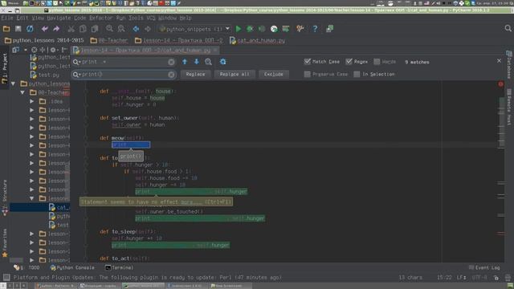Toggle the read-only lock icon in the status bar
This screenshot has height=289, width=514.
[x=496, y=278]
